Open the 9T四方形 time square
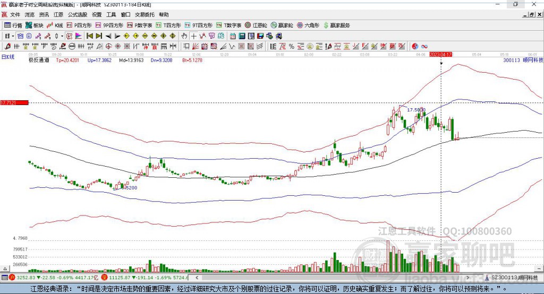Viewport: 544px width, 294px height. (199, 25)
